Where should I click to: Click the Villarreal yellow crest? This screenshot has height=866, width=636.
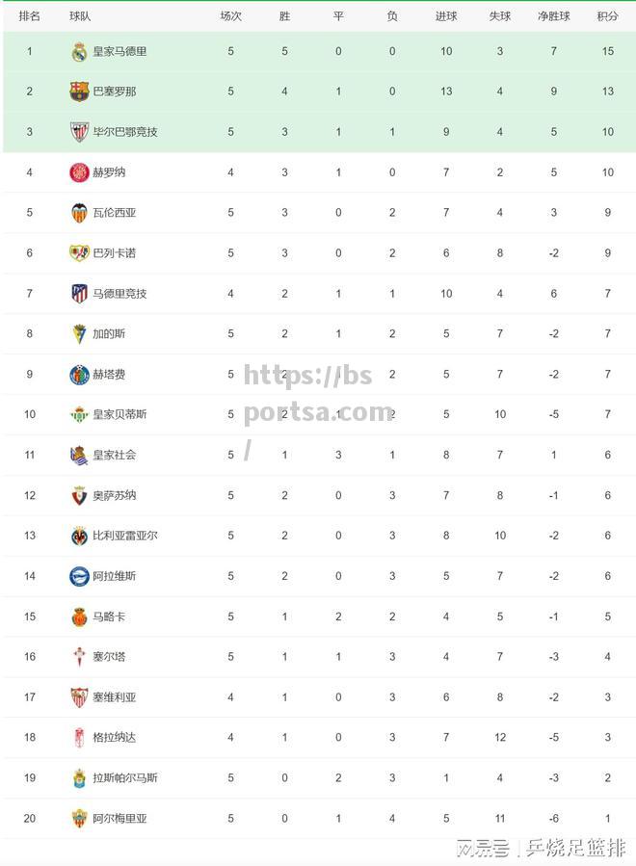tap(79, 536)
